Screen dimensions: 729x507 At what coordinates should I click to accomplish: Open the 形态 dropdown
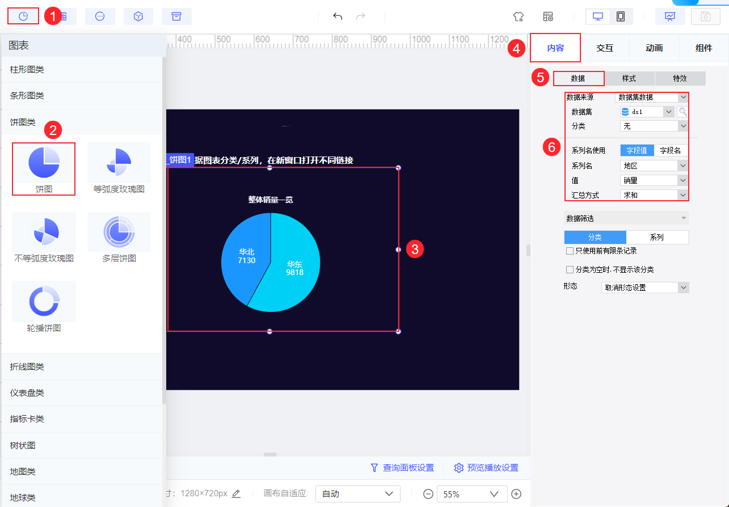[645, 288]
